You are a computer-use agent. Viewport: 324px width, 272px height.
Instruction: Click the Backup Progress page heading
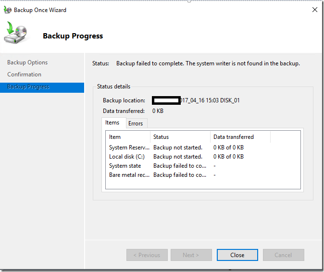[x=73, y=36]
